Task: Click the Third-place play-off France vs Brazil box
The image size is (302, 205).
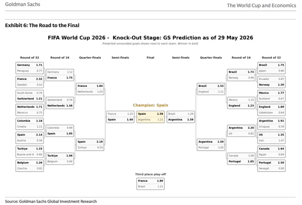Action: [151, 184]
